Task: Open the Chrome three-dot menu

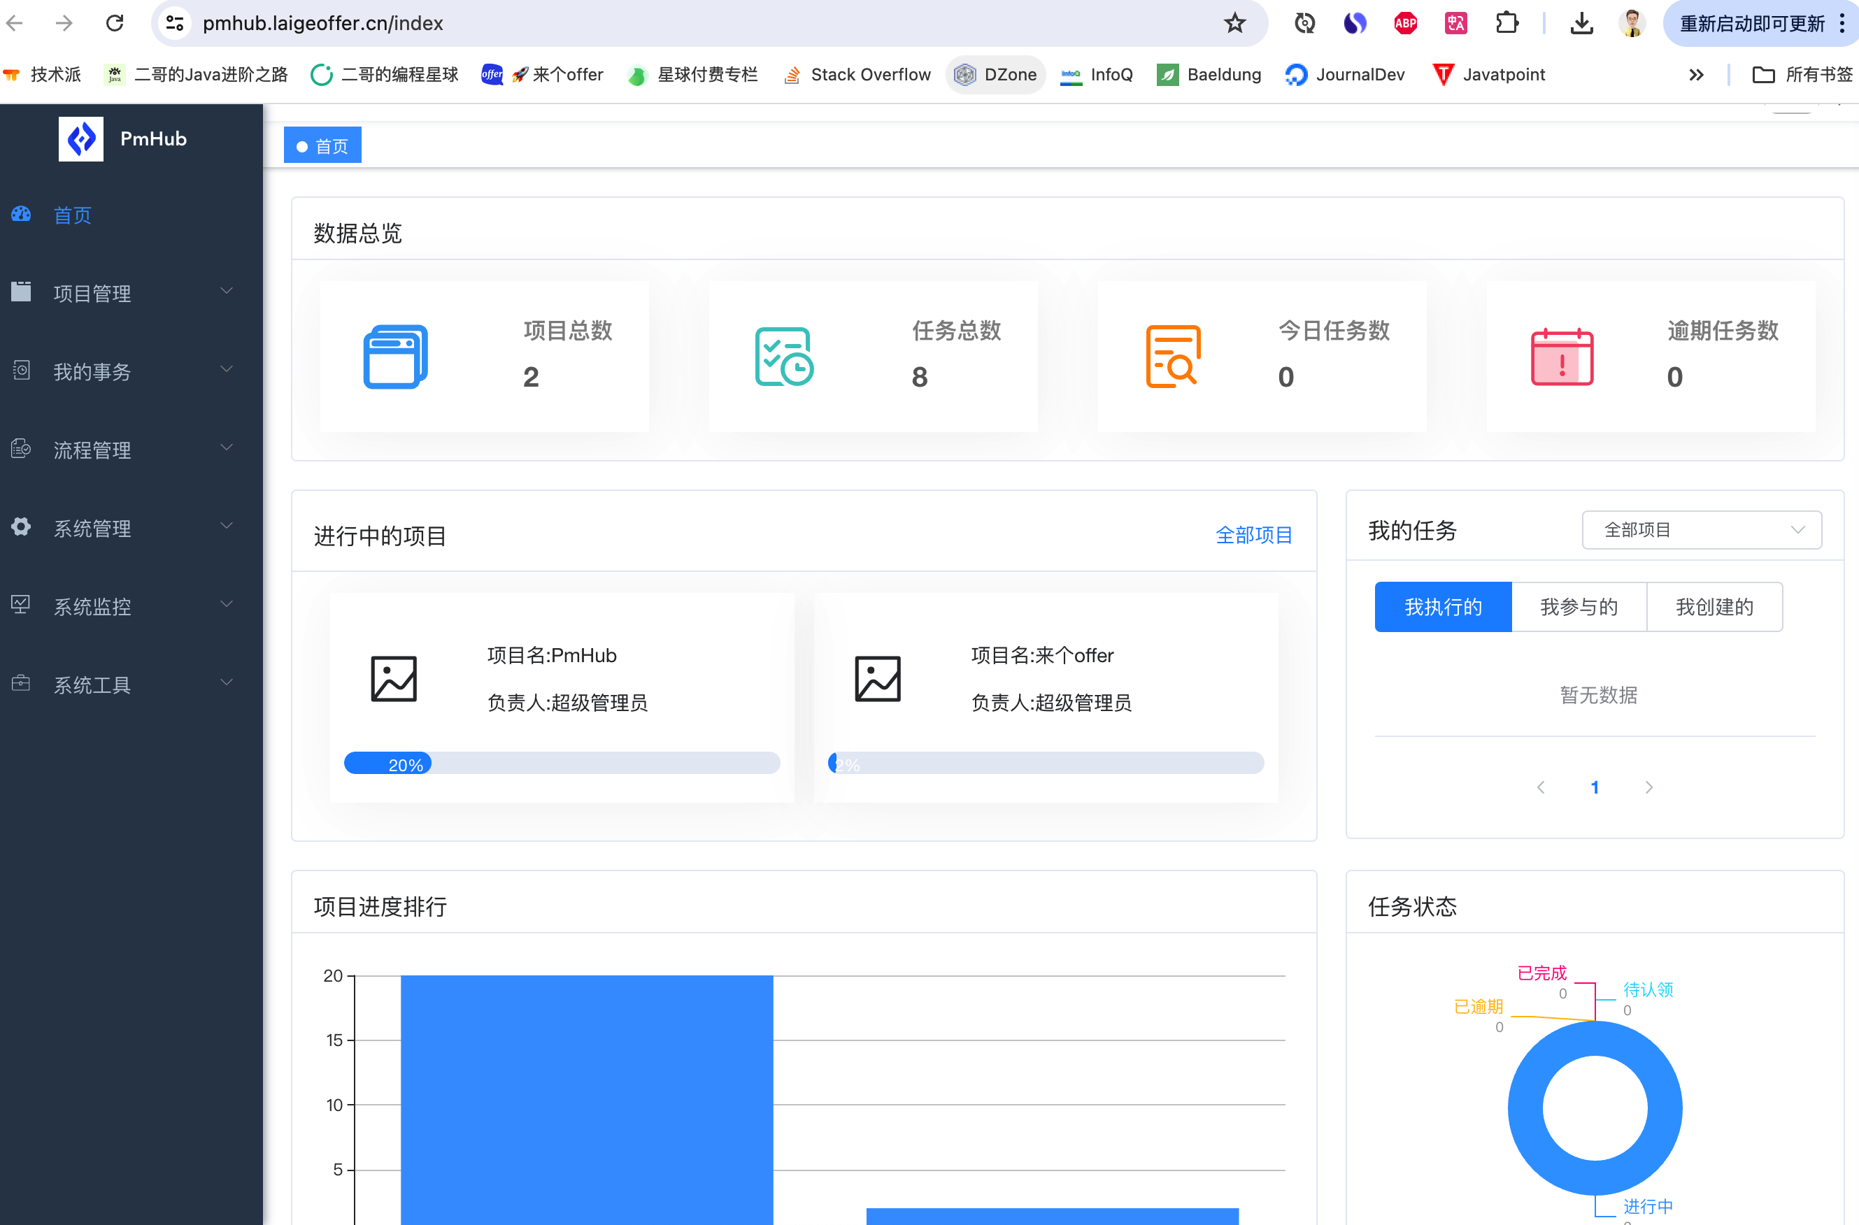Action: [1843, 24]
